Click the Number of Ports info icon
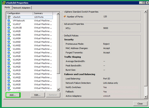The width and height of the screenshot is (149, 108). [x=65, y=17]
